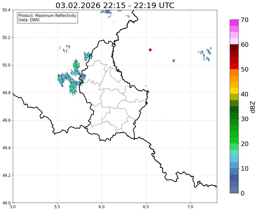The width and height of the screenshot is (258, 211).
Task: Click the 0 tick on colorbar
Action: point(243,193)
